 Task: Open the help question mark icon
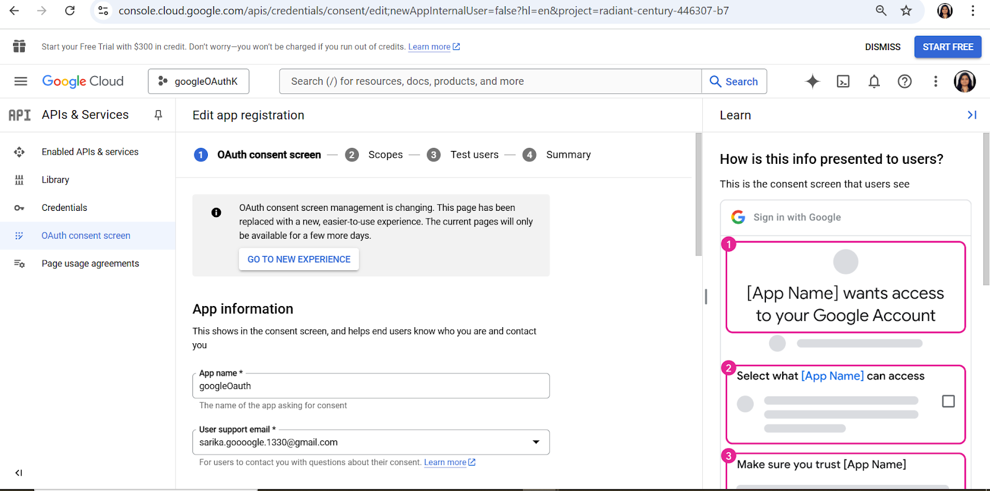coord(905,81)
